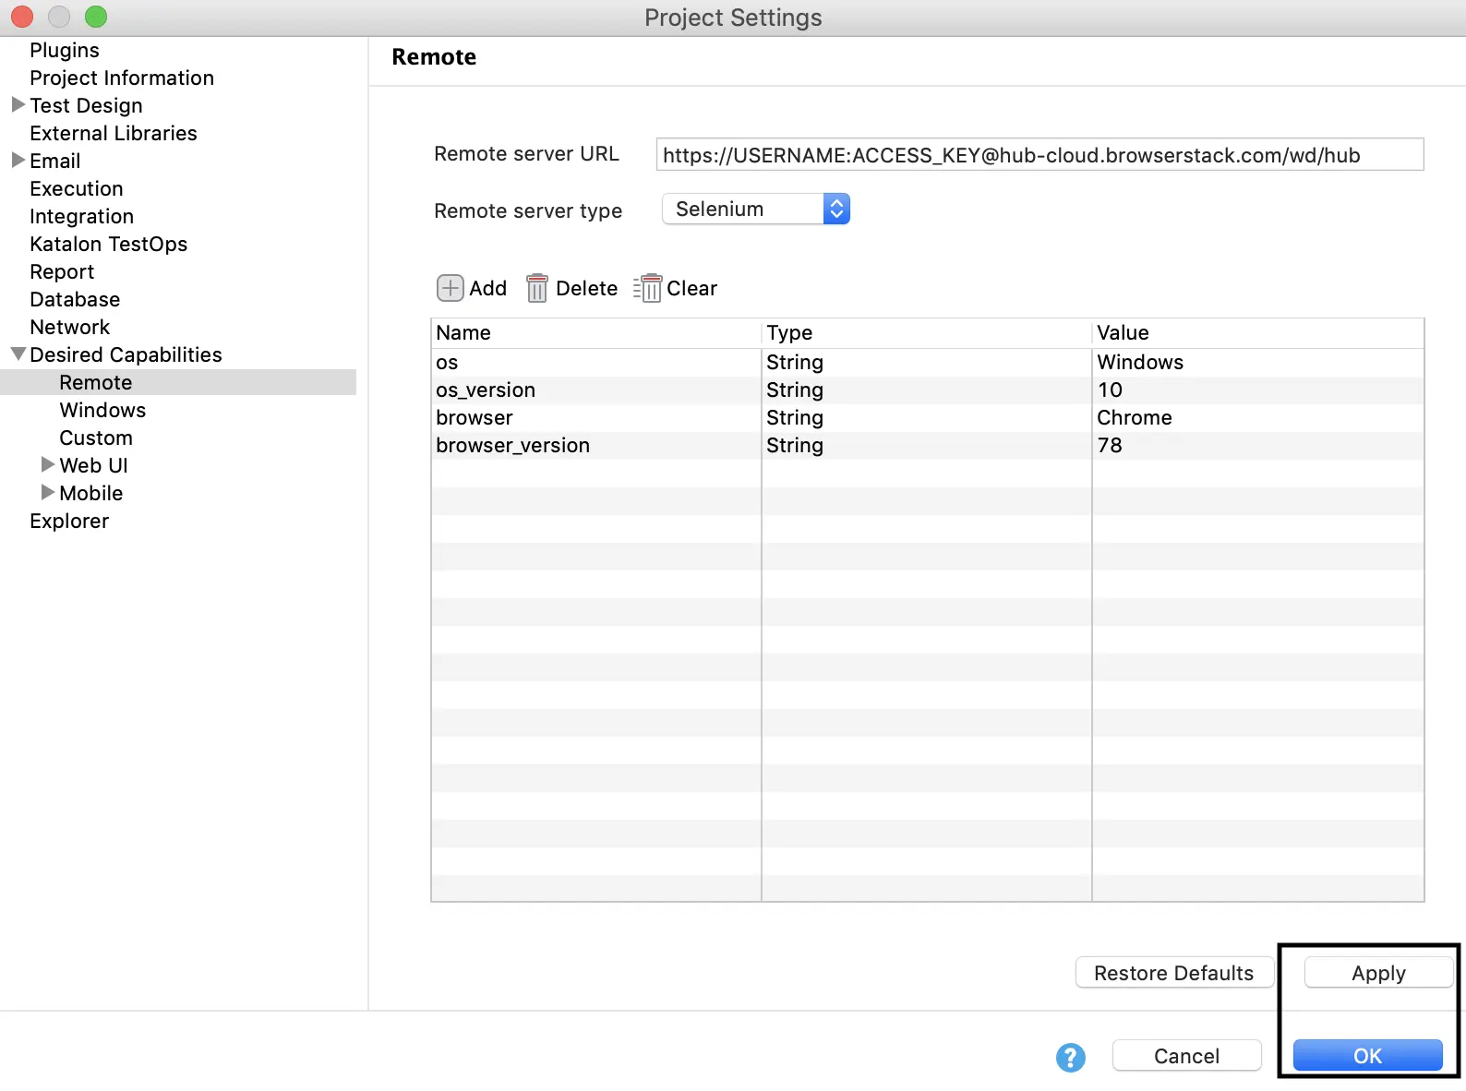This screenshot has height=1091, width=1466.
Task: Click the Add capability plus icon
Action: [450, 288]
